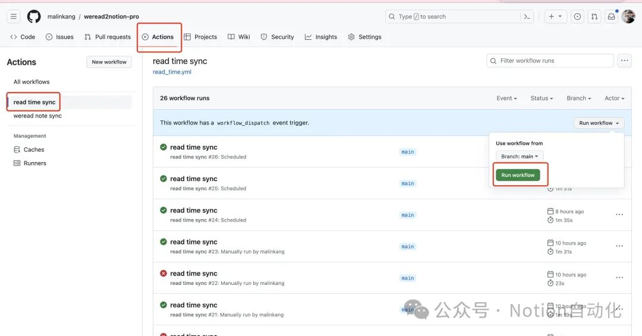The height and width of the screenshot is (336, 642).
Task: Click success check icon of run #26
Action: (163, 147)
